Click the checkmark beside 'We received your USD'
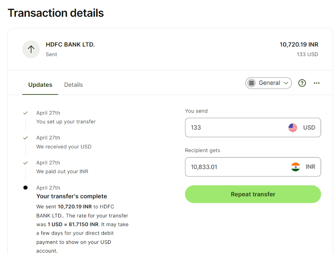The height and width of the screenshot is (256, 335). click(x=26, y=138)
